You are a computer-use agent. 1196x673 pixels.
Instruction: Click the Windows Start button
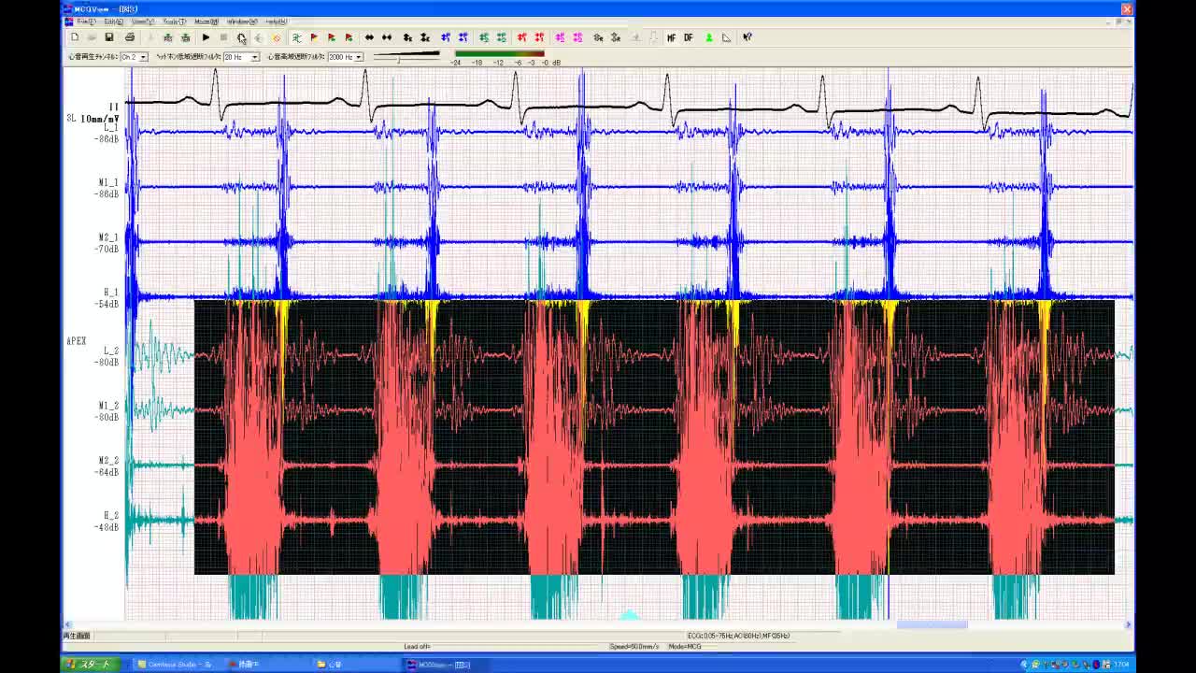coord(89,665)
